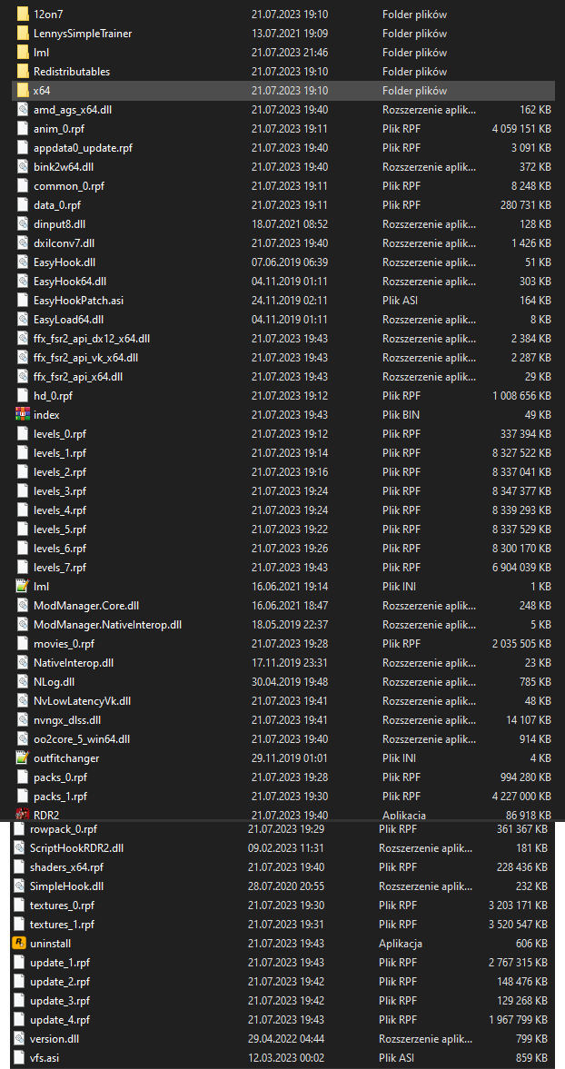Select the uninstall application icon
Screen dimensions: 565x1069
point(19,943)
